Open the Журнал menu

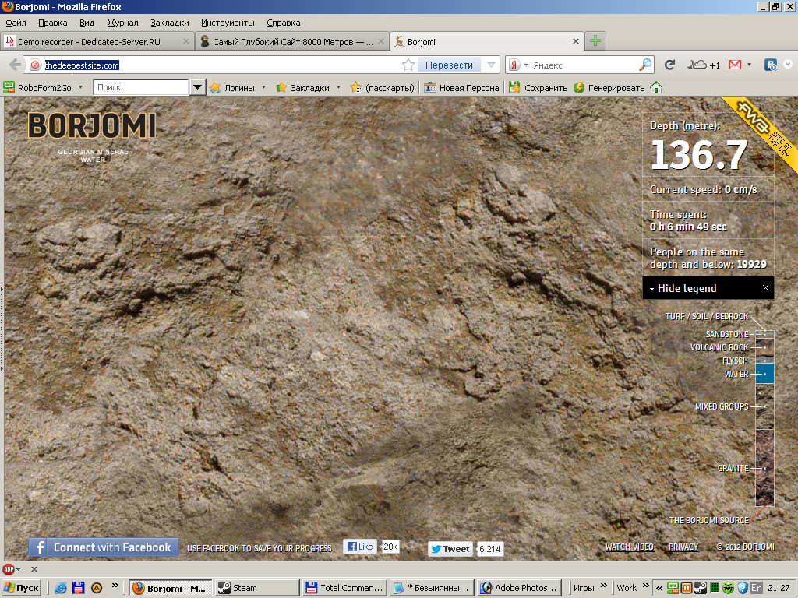(x=122, y=23)
